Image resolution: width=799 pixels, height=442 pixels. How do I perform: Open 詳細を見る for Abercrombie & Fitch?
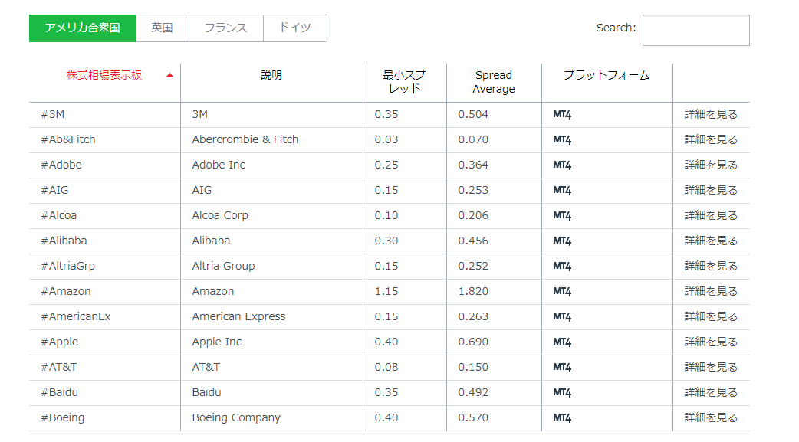[x=711, y=139]
